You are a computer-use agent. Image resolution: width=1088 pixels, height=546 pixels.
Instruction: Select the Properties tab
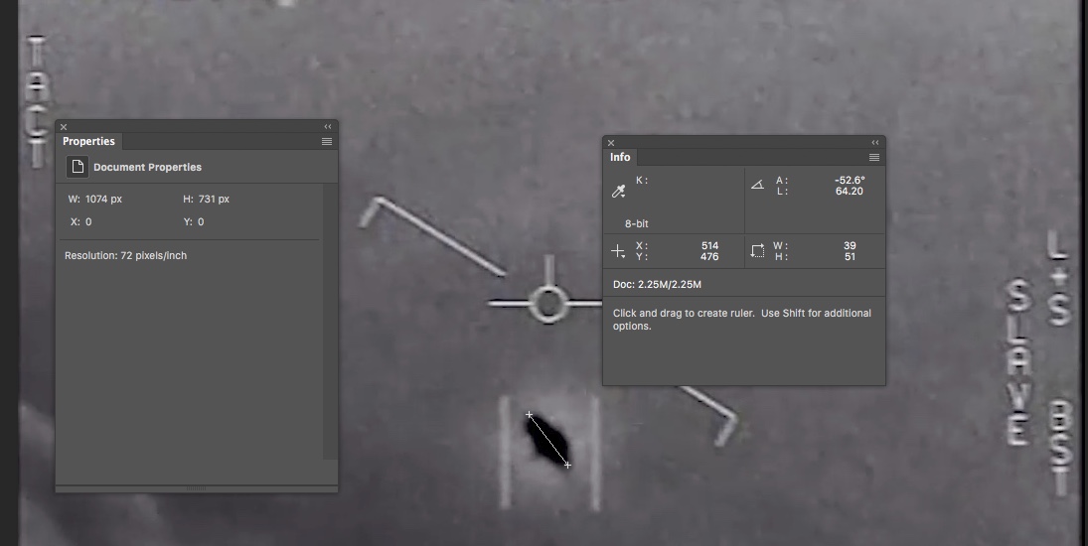[x=88, y=141]
